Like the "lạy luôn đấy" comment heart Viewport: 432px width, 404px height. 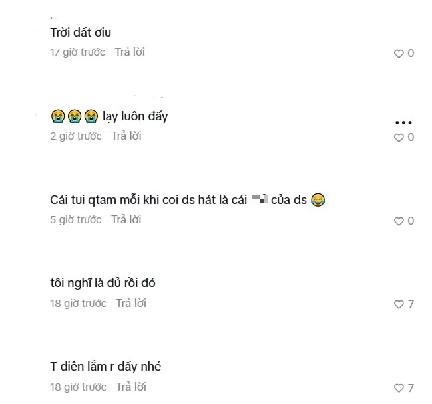click(399, 138)
